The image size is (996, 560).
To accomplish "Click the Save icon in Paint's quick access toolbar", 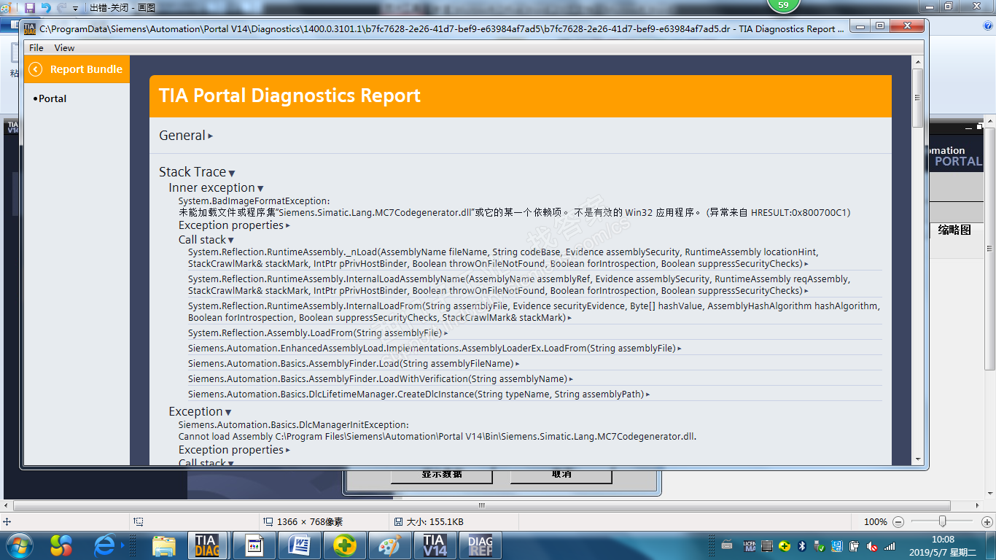I will [x=30, y=7].
